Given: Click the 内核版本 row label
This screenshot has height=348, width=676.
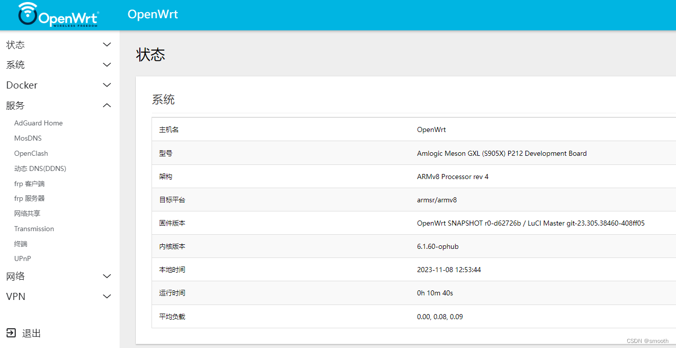Looking at the screenshot, I should point(172,246).
